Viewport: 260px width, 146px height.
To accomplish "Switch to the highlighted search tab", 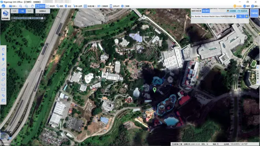I will [206, 11].
